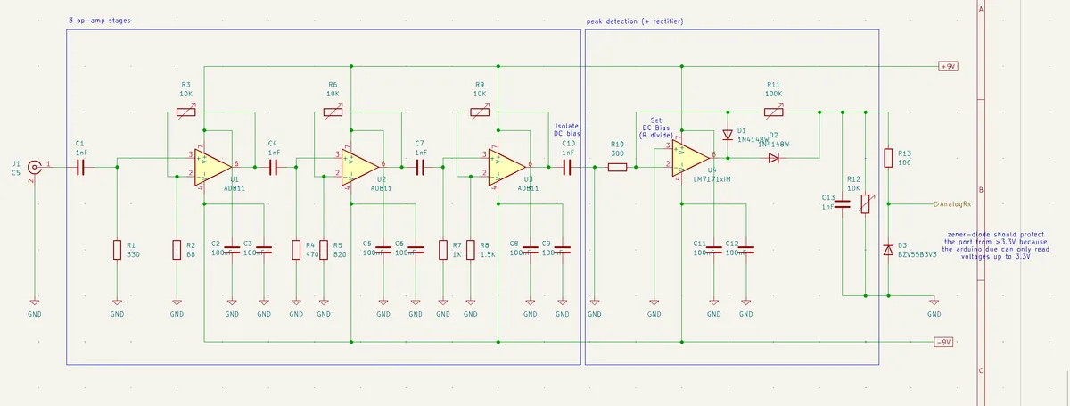Click the -9V power label
The height and width of the screenshot is (406, 1070).
(x=943, y=343)
